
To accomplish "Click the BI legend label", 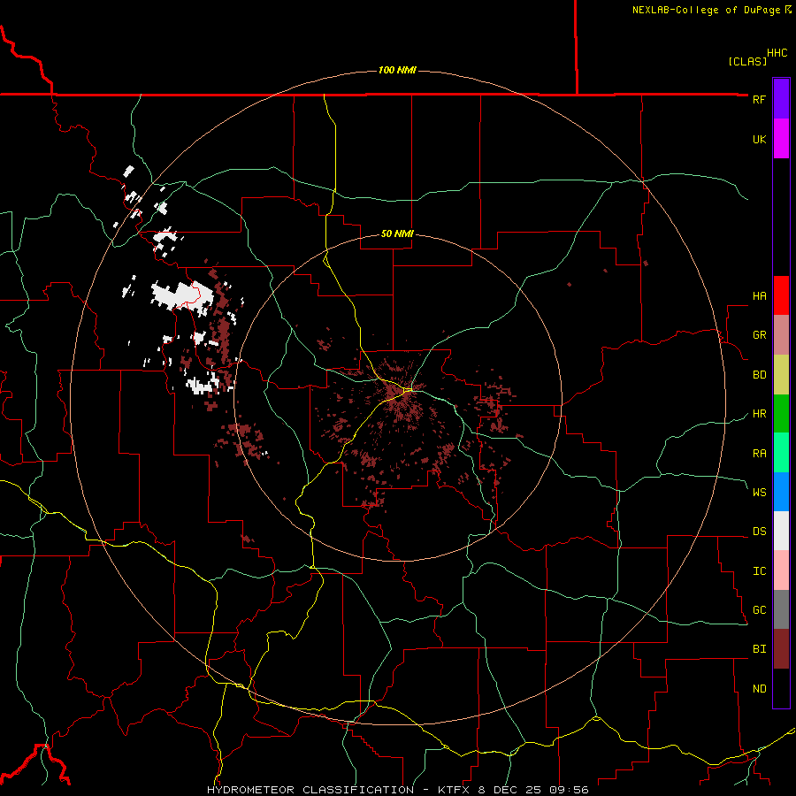I will [x=759, y=649].
